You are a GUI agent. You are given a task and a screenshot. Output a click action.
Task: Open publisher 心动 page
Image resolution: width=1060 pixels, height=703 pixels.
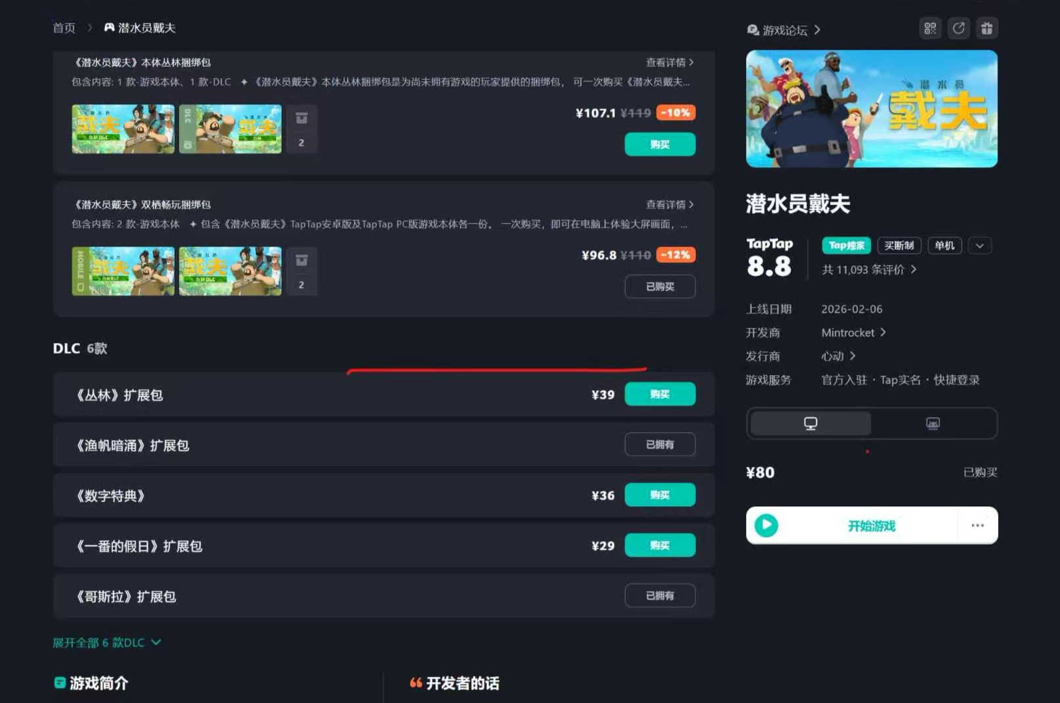tap(838, 356)
